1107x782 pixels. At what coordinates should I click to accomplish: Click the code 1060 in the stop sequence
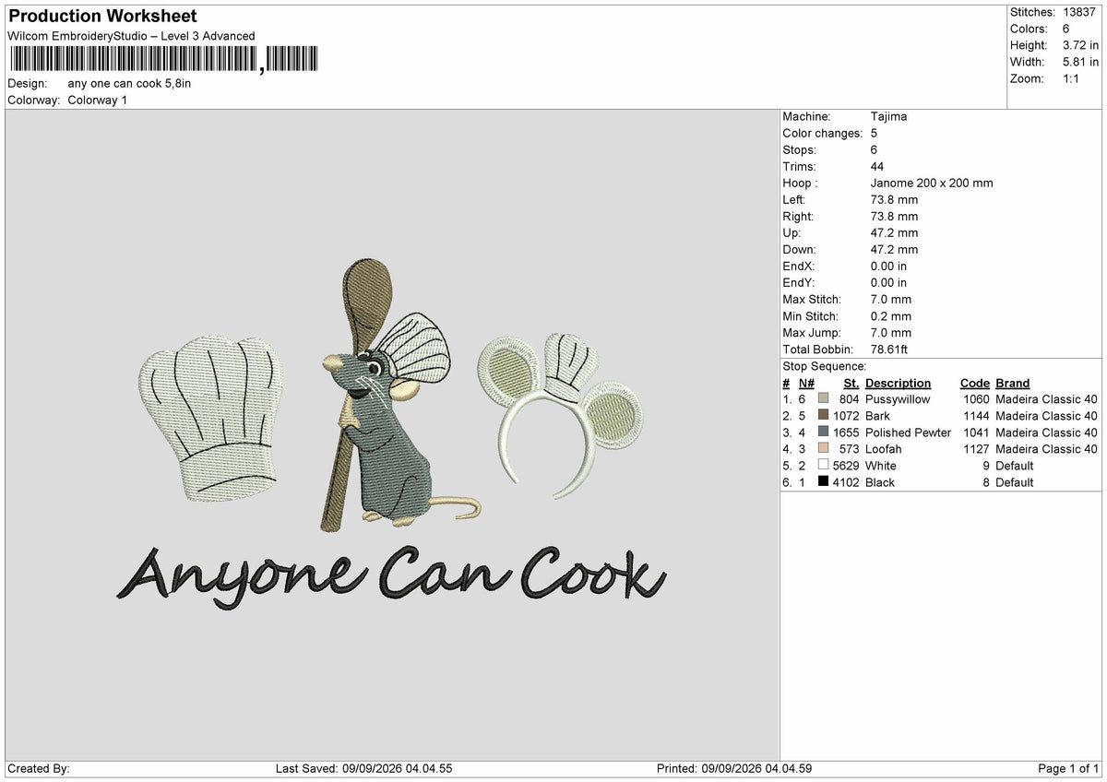tap(975, 399)
